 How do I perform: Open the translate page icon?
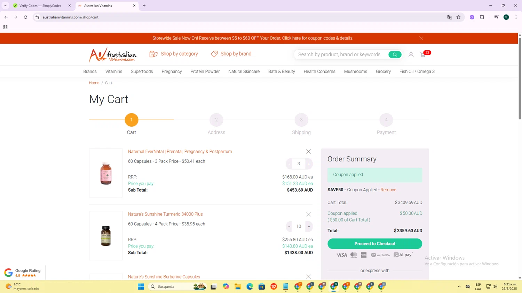(x=449, y=17)
